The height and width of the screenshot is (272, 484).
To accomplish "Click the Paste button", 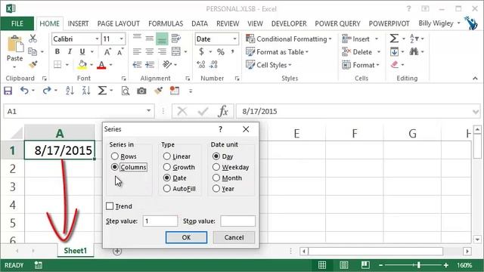I will [x=14, y=51].
